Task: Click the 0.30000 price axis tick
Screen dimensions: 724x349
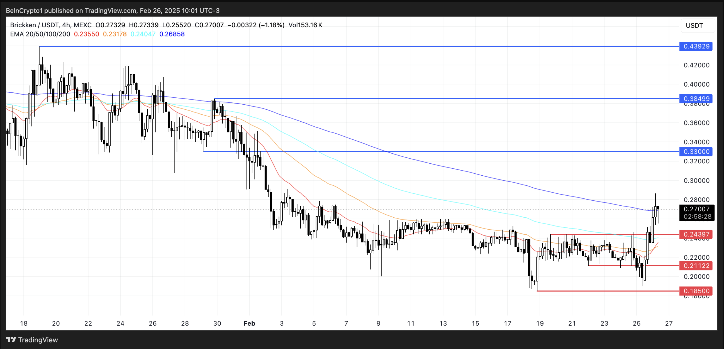Action: pos(696,181)
